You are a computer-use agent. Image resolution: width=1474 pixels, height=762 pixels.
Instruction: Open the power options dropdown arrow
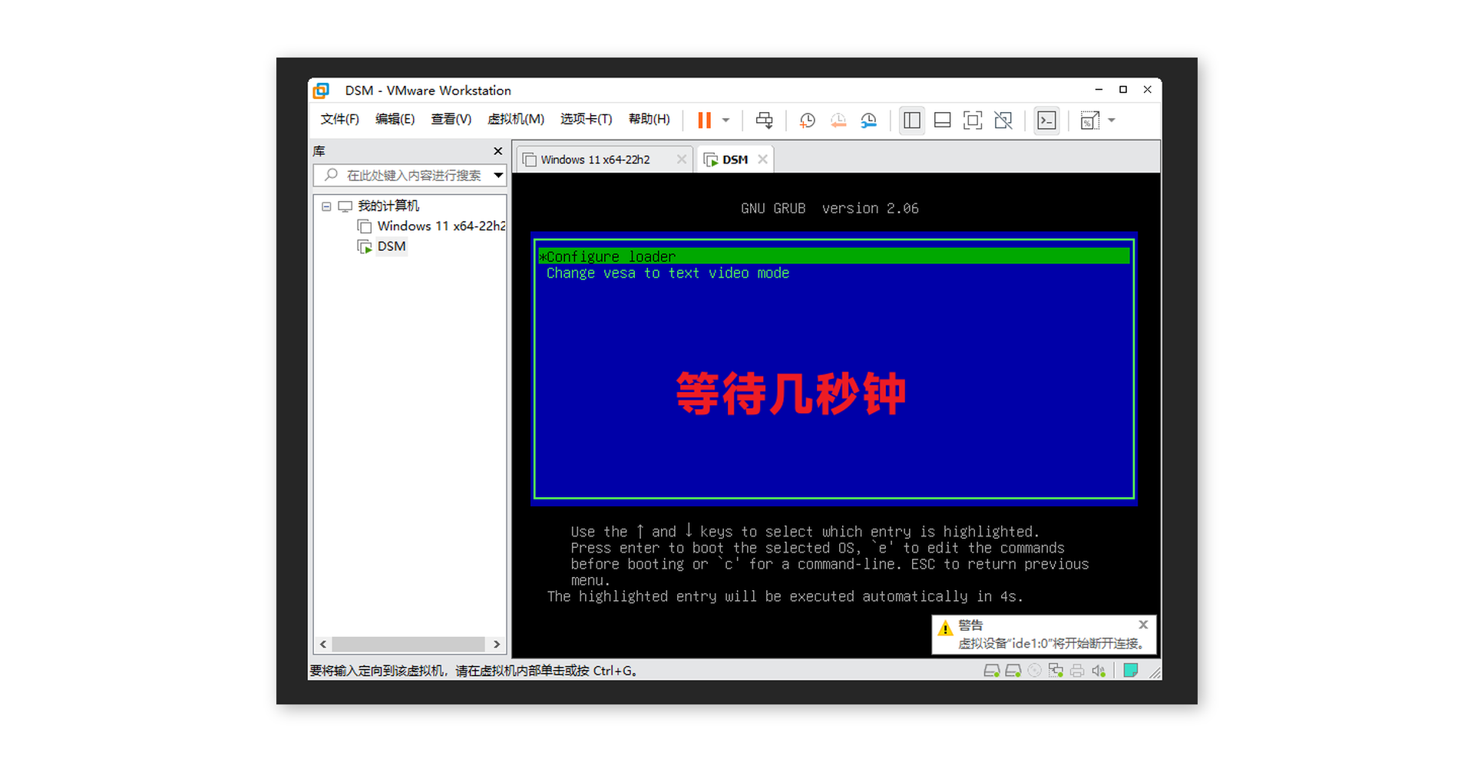pyautogui.click(x=726, y=120)
